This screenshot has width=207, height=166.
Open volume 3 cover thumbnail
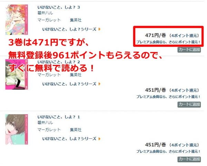point(17,20)
